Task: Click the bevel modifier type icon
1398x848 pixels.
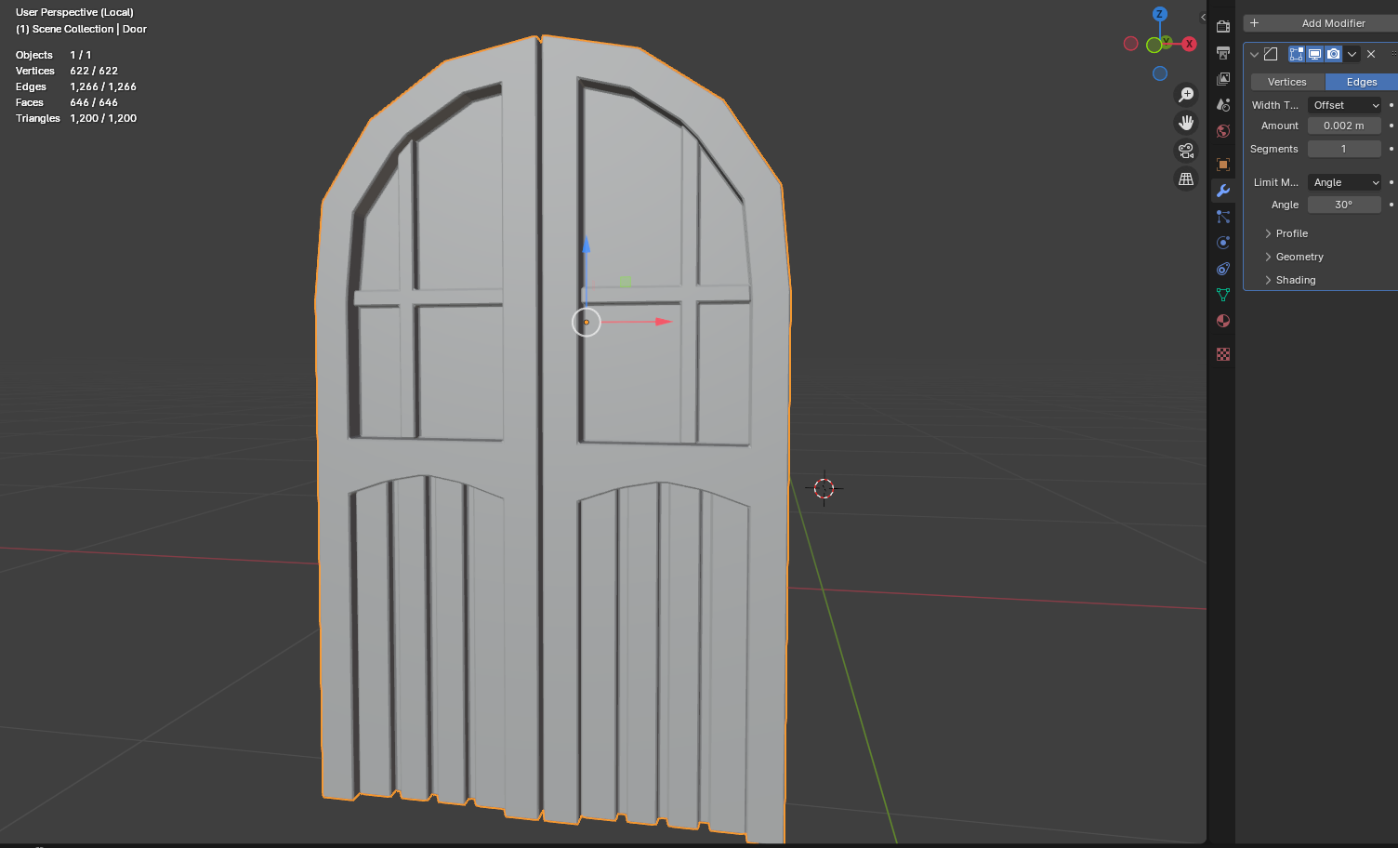Action: point(1271,54)
